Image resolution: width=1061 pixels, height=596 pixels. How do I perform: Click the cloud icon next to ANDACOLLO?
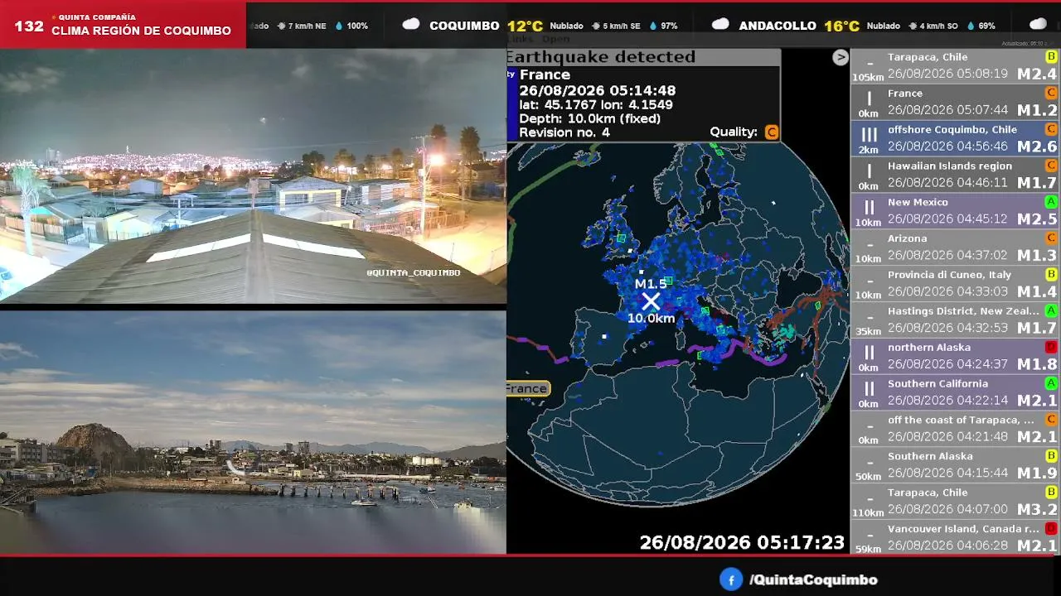[x=721, y=25]
